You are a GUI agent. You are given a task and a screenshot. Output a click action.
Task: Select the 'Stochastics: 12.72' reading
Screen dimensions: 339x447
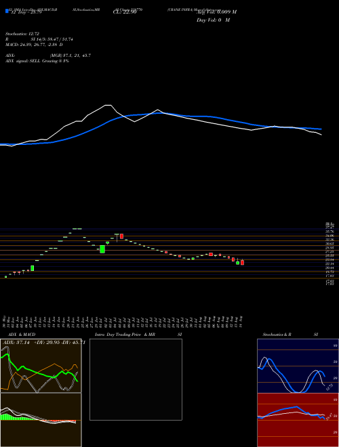point(22,34)
